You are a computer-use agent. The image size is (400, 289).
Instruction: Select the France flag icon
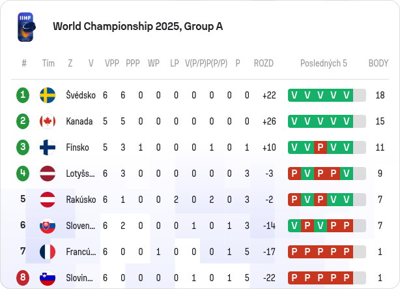click(x=48, y=252)
